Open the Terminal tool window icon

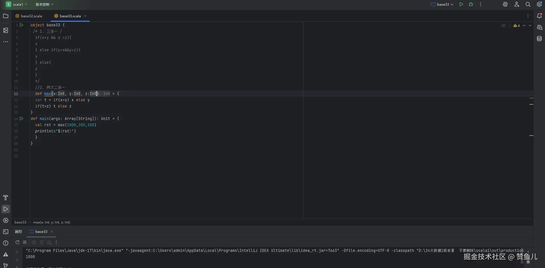[6, 232]
